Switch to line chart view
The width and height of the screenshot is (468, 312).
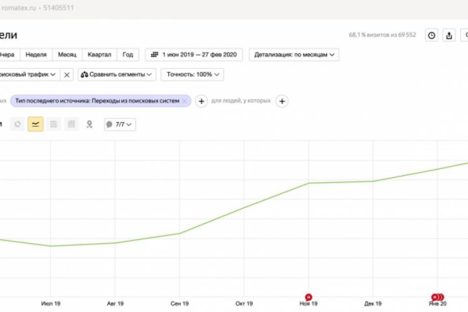click(36, 124)
